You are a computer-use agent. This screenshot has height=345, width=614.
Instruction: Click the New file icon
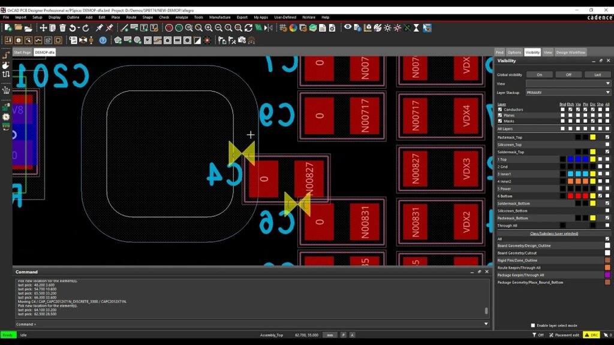click(8, 28)
